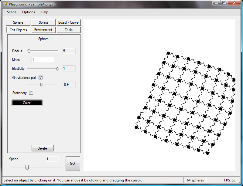Open the black Color picker button
The height and width of the screenshot is (186, 243).
pyautogui.click(x=27, y=103)
